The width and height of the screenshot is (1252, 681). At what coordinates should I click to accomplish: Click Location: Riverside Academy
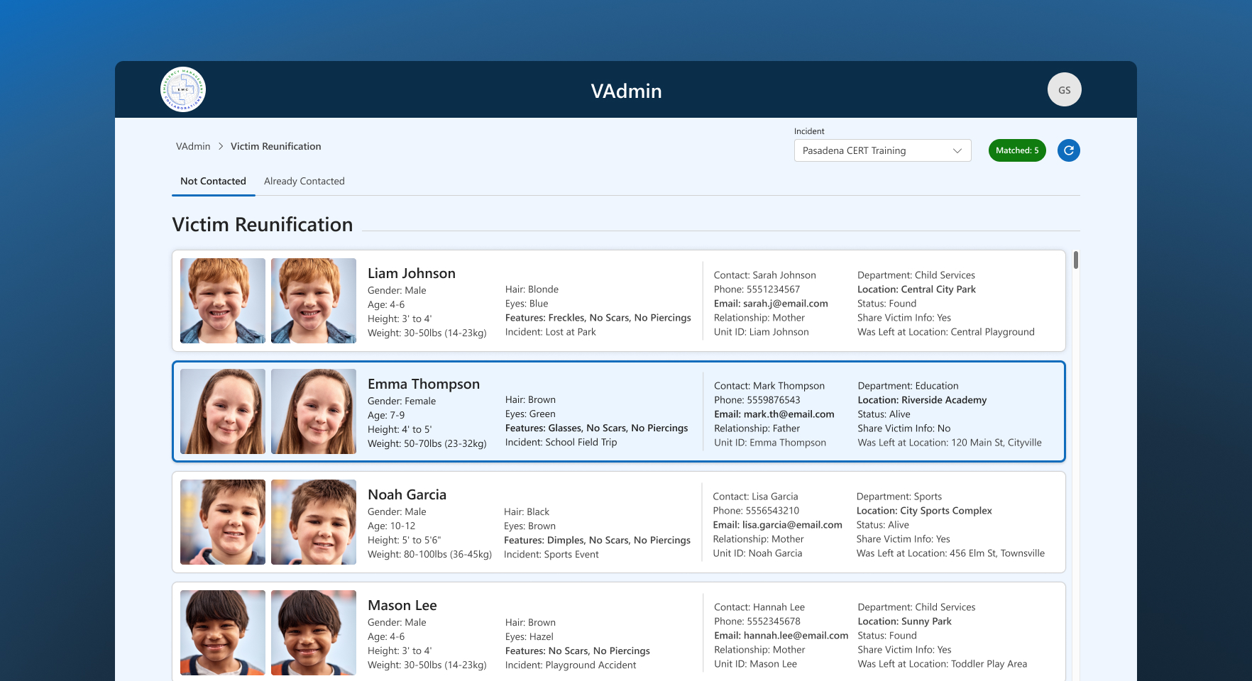coord(922,400)
